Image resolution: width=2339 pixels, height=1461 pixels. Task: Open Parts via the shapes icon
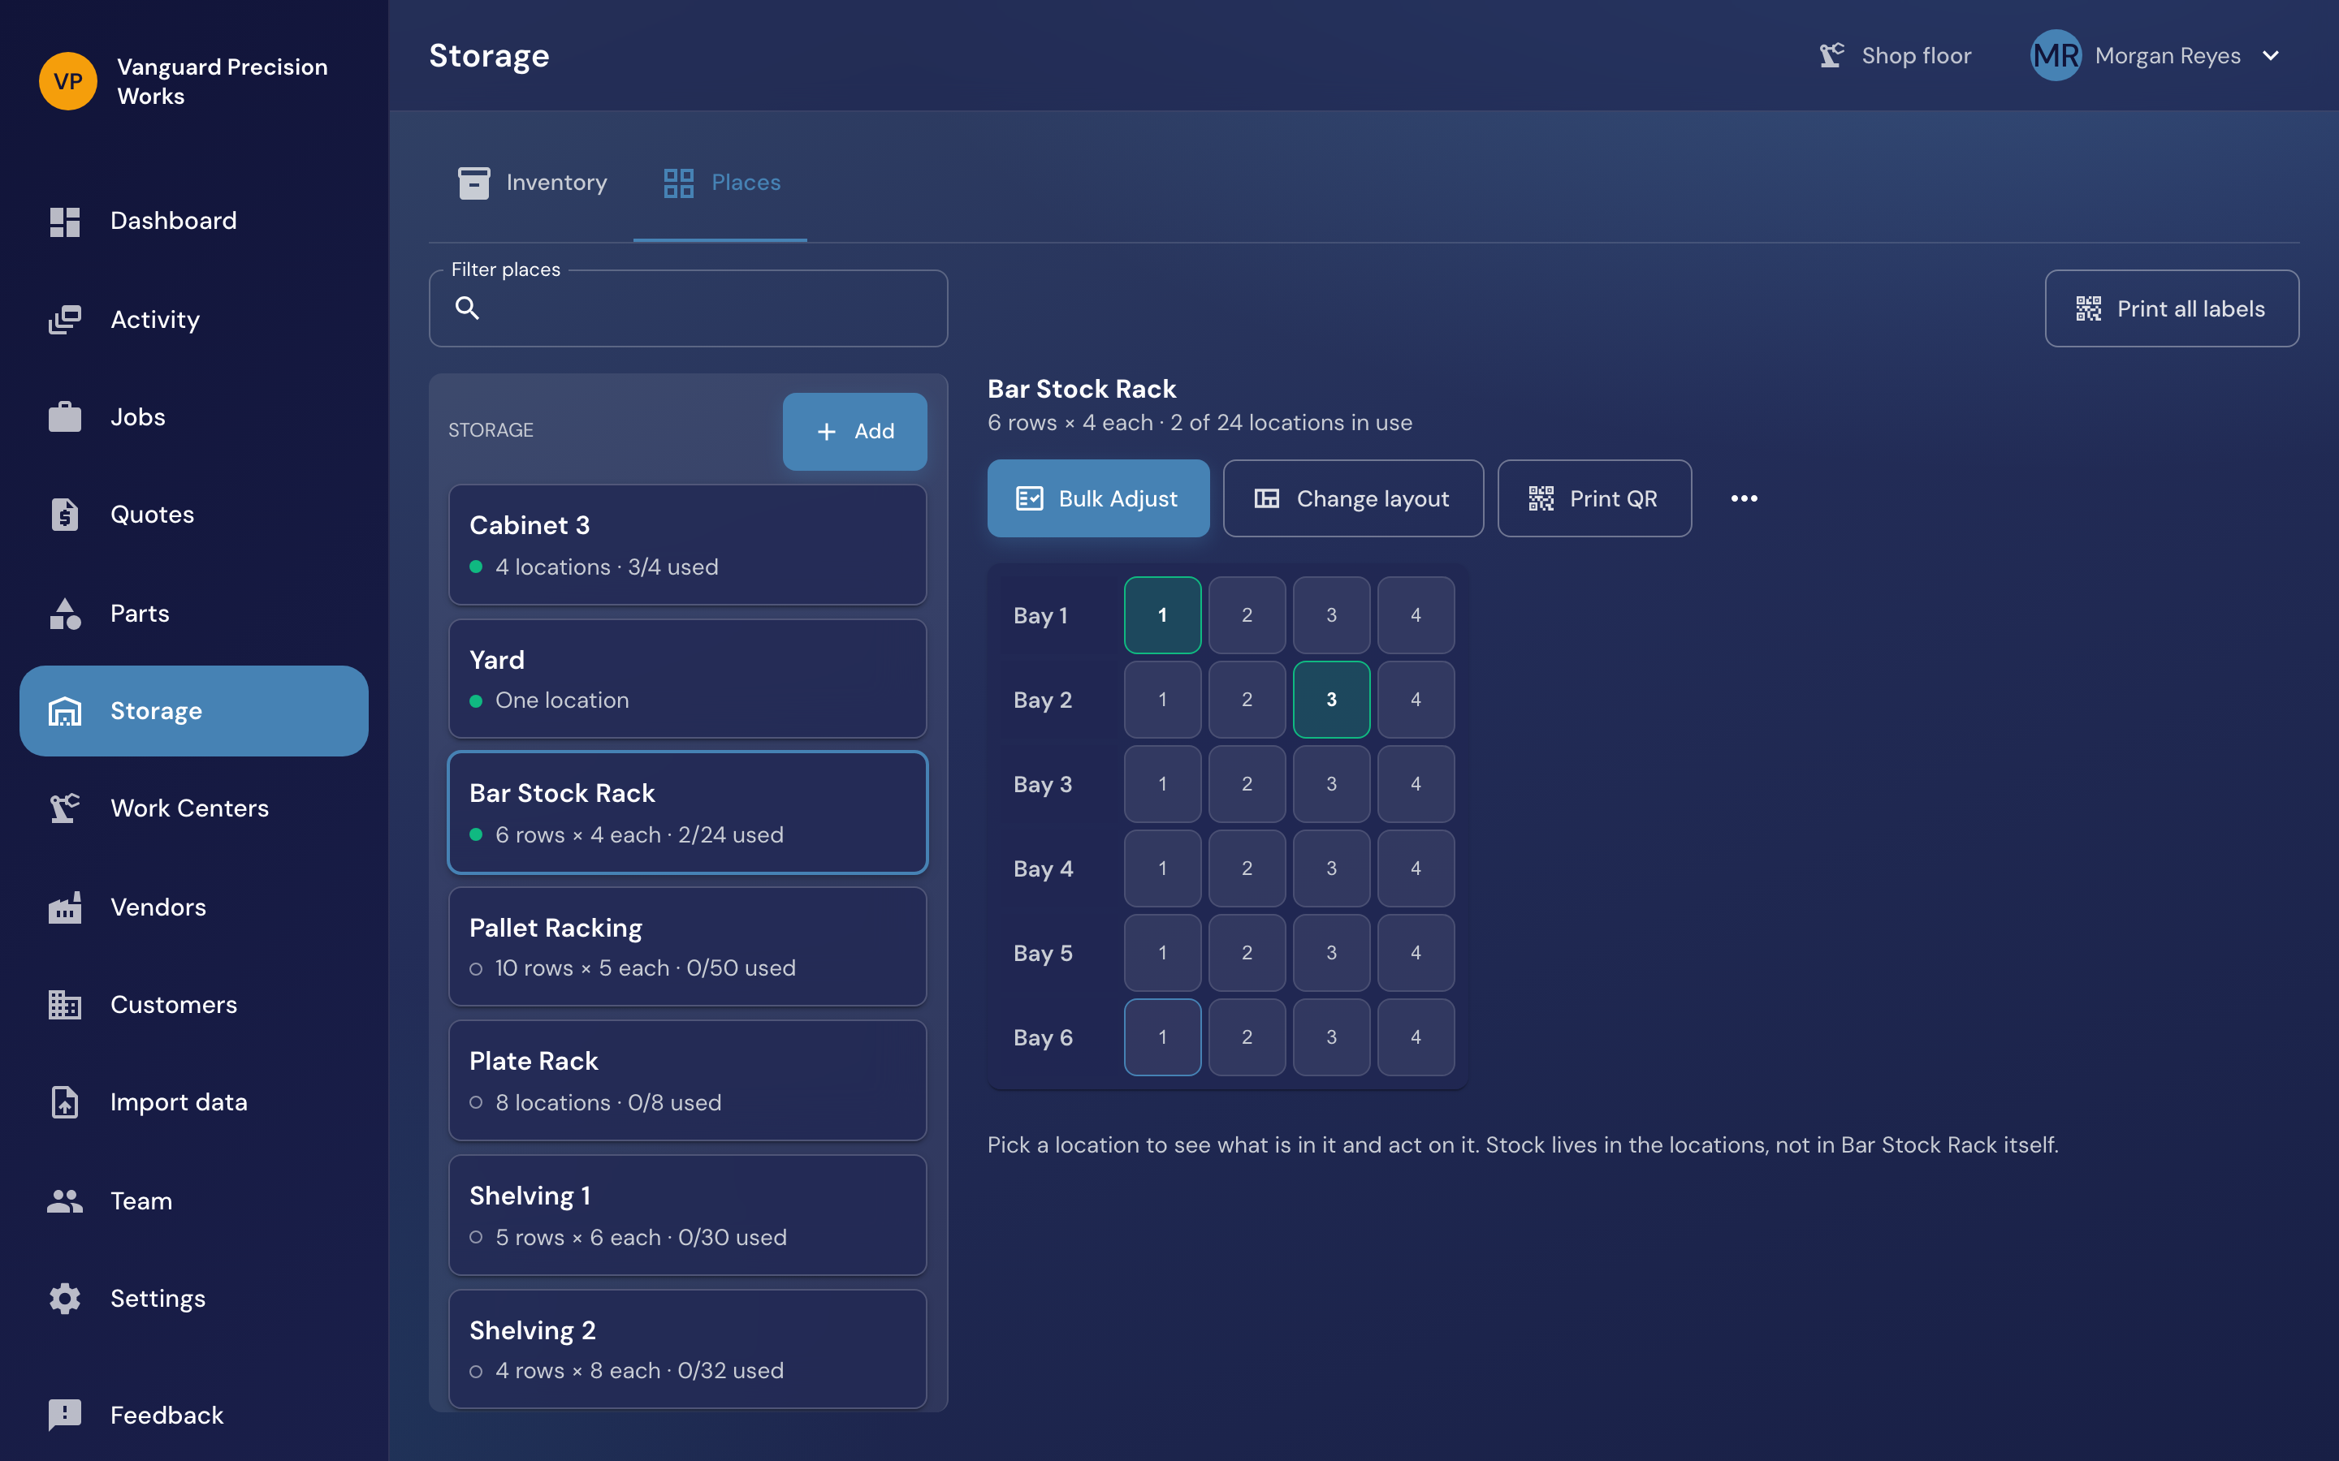pyautogui.click(x=65, y=614)
